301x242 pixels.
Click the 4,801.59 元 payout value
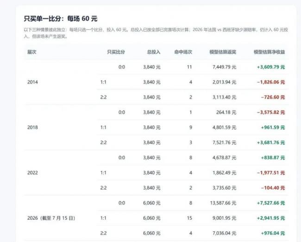[x=224, y=127]
